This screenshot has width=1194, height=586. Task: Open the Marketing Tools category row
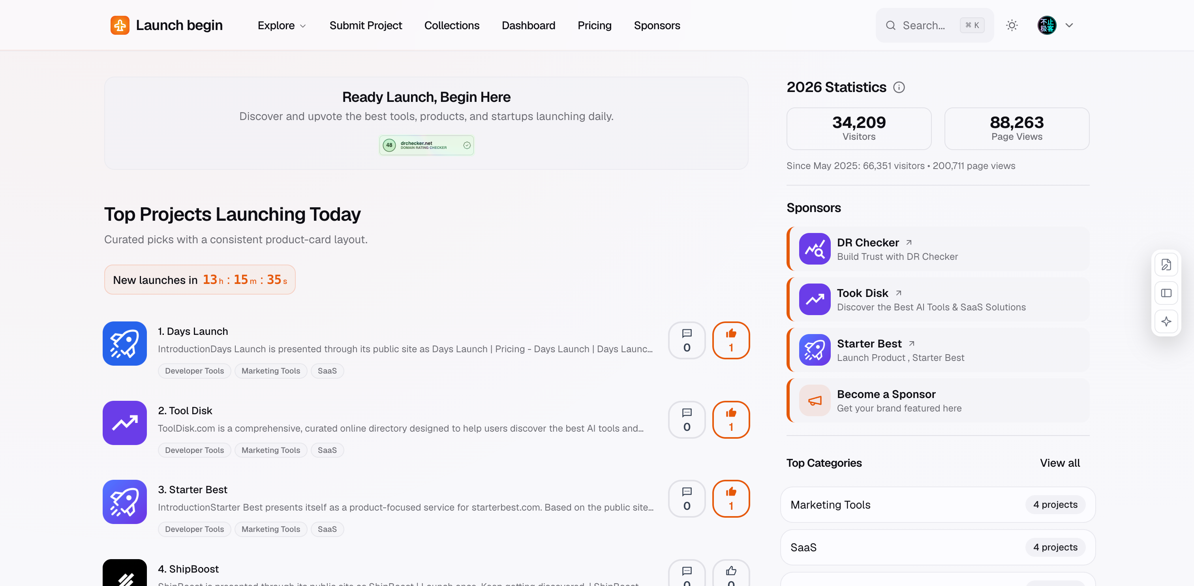pyautogui.click(x=938, y=505)
